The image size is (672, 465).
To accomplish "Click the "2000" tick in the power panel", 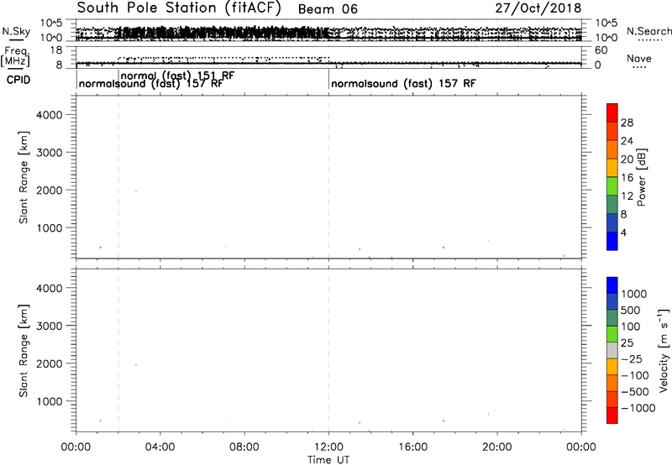I will (50, 190).
